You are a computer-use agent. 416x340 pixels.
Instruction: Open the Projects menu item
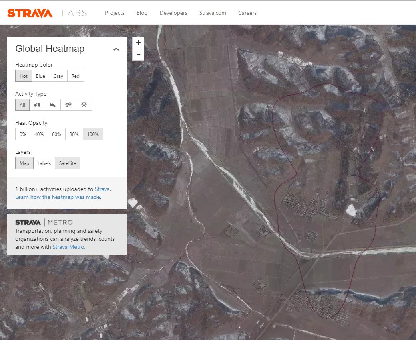115,13
